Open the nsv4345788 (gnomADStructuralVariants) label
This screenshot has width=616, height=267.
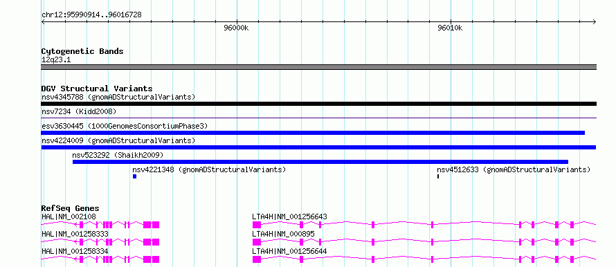pyautogui.click(x=118, y=97)
